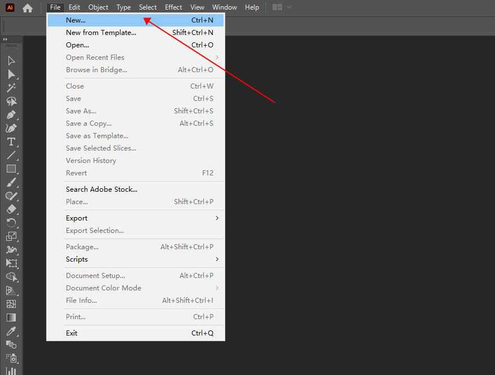Expand the toolbar with double-arrow toggle
This screenshot has width=495, height=375.
pos(5,39)
